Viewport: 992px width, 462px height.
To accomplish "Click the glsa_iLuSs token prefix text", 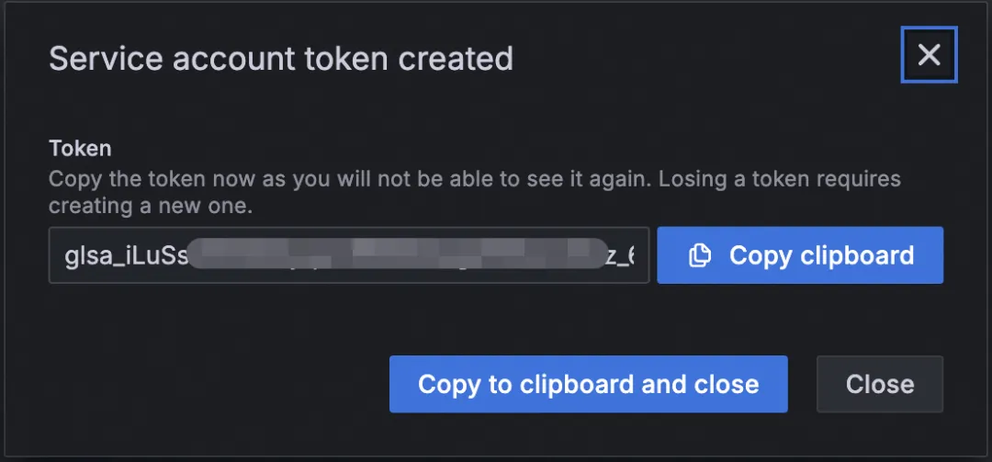I will (126, 255).
